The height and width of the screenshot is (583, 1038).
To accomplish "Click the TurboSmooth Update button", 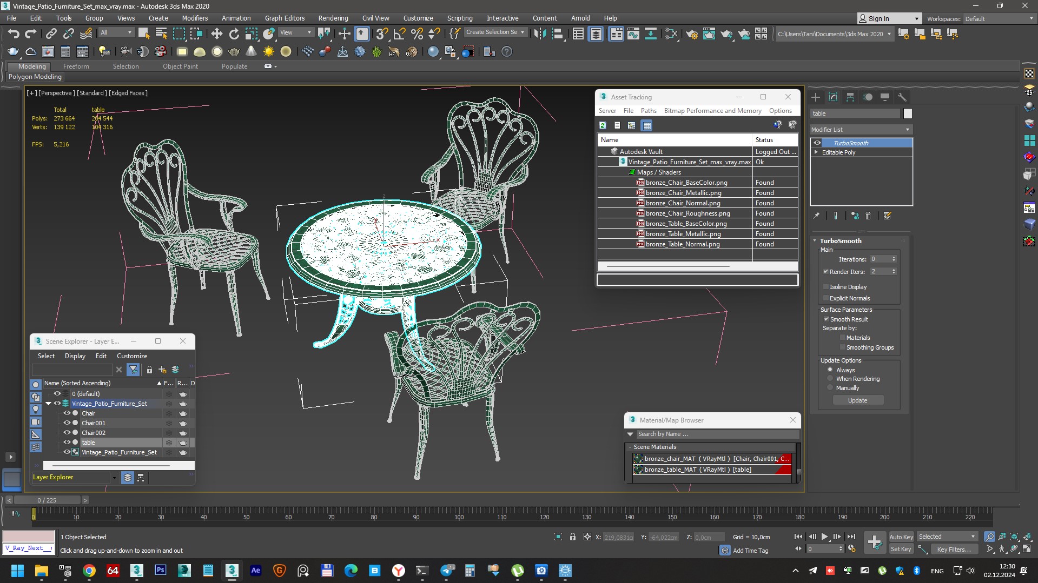I will [858, 400].
